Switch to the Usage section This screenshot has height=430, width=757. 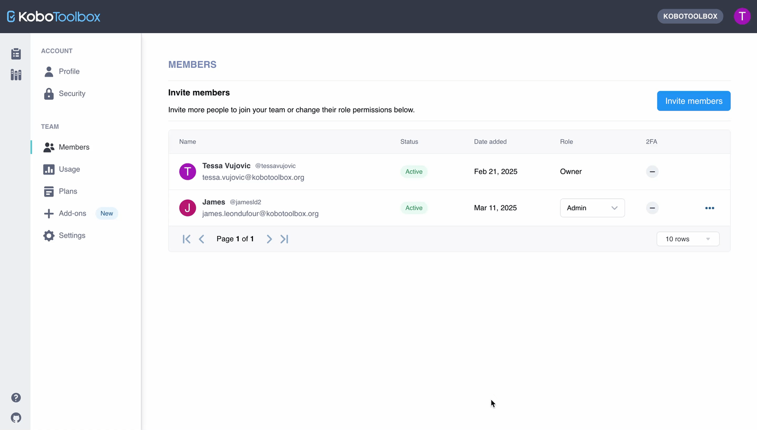69,169
